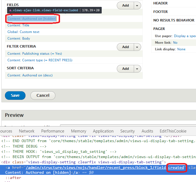The height and width of the screenshot is (182, 196).
Task: Open 'Content: Authored on (desc)' sort criterion
Action: point(30,75)
